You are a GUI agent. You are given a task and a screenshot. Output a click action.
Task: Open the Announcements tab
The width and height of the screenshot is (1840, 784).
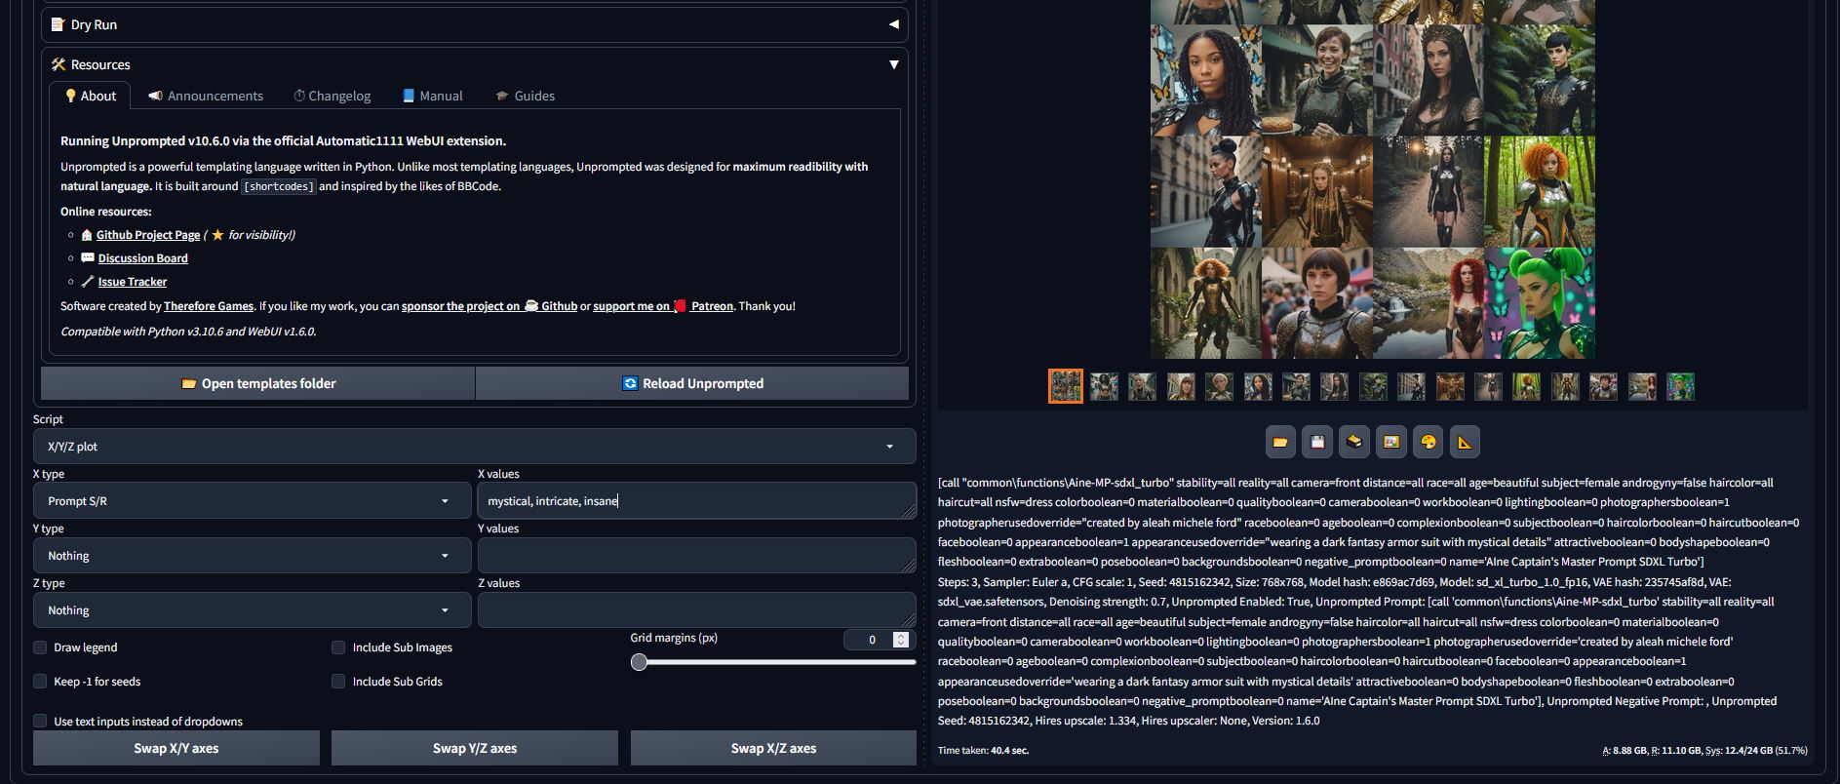point(206,96)
